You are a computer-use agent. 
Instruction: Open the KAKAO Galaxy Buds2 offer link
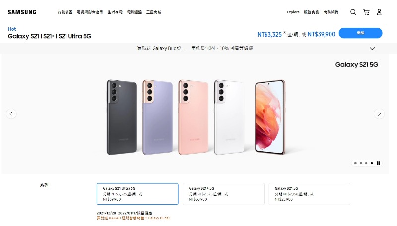pyautogui.click(x=133, y=218)
